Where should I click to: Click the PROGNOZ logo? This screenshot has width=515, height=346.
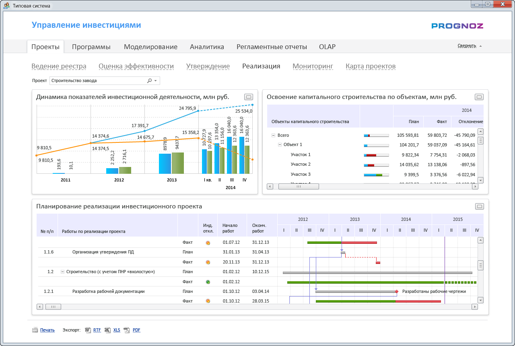[457, 26]
